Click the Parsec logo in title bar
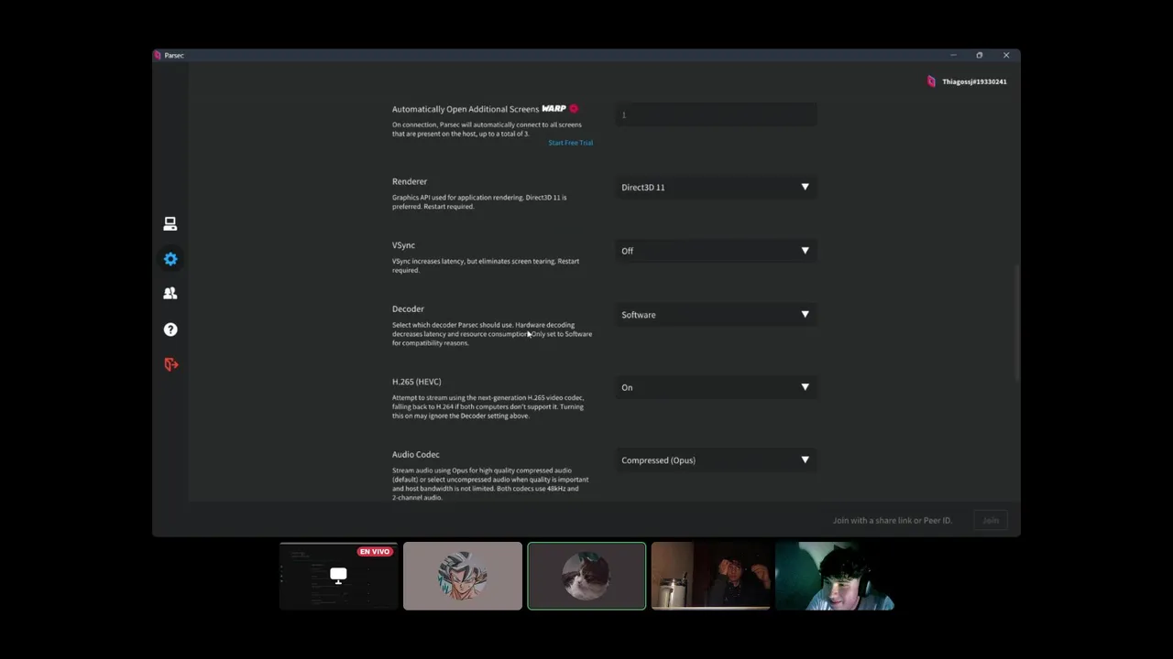The height and width of the screenshot is (659, 1173). coord(158,55)
